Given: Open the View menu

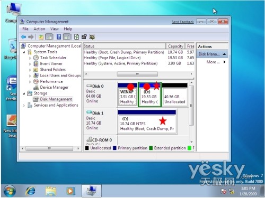Looking at the screenshot, I should [54, 29].
